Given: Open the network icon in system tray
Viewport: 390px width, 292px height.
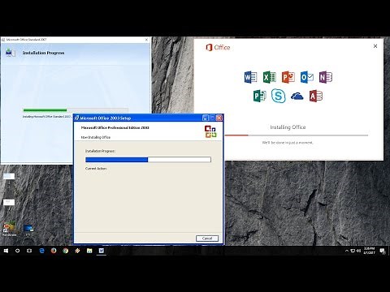Looking at the screenshot, I should (353, 251).
